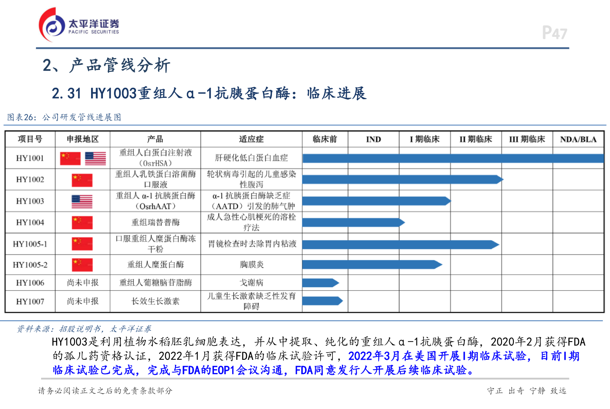The width and height of the screenshot is (610, 409).
Task: Click the P47 page number
Action: pos(554,32)
